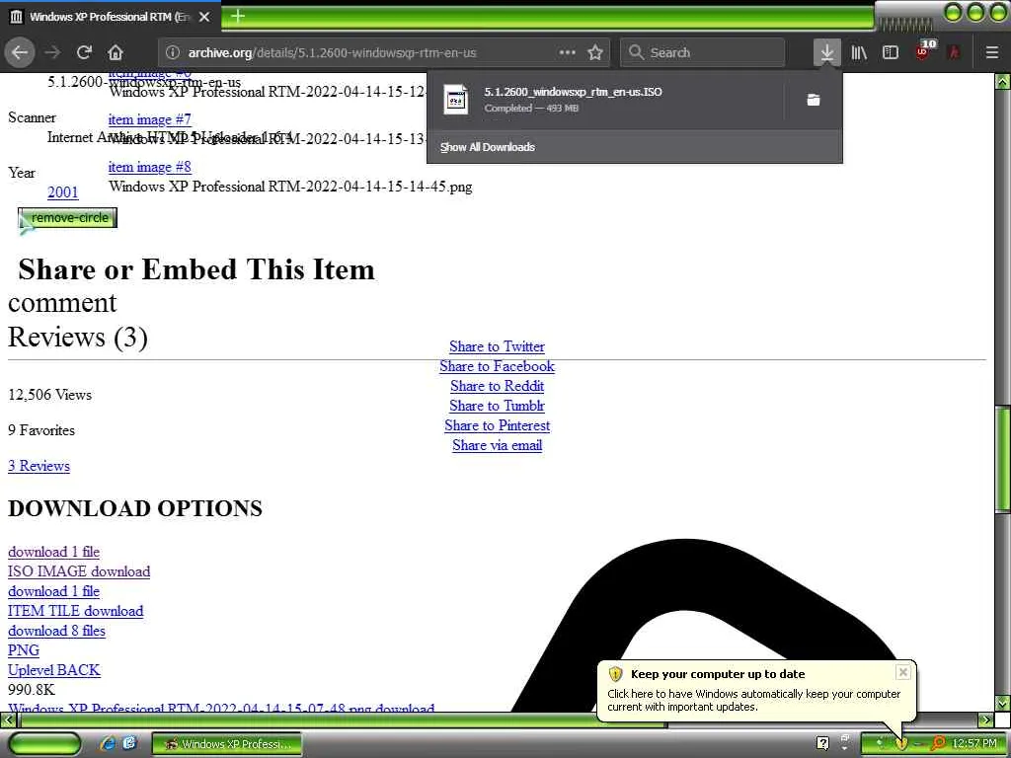
Task: Launch Internet Explorer from Quick Launch
Action: 107,743
